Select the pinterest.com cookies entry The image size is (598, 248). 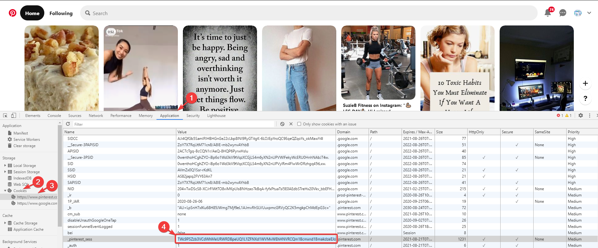pos(37,197)
